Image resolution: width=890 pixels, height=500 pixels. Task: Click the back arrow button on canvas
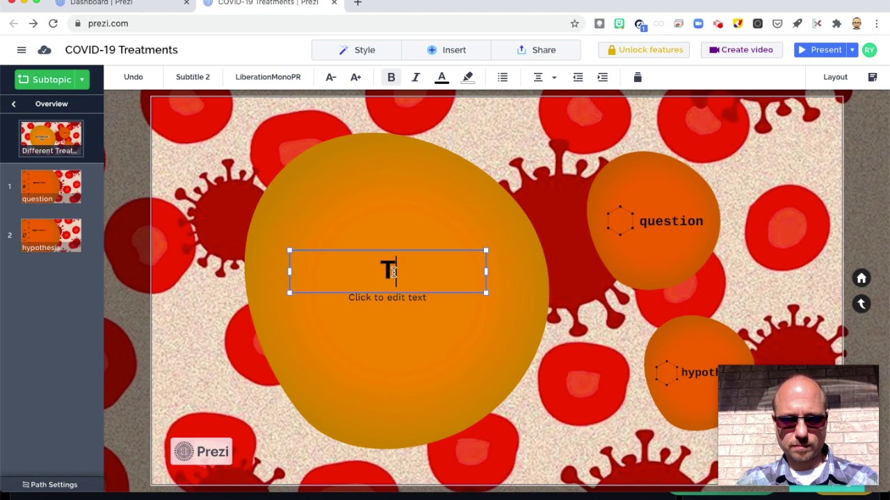[x=861, y=303]
